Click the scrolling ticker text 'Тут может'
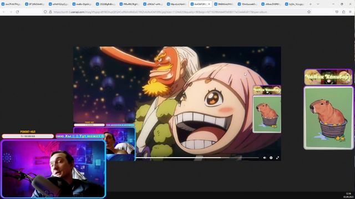 (x=80, y=136)
